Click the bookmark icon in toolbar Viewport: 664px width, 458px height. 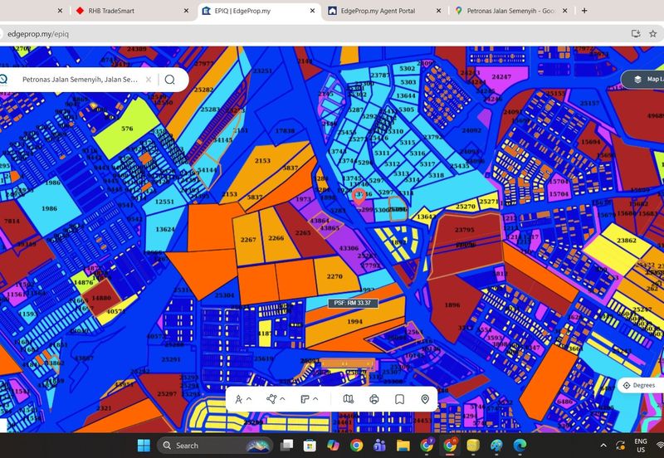coord(399,399)
